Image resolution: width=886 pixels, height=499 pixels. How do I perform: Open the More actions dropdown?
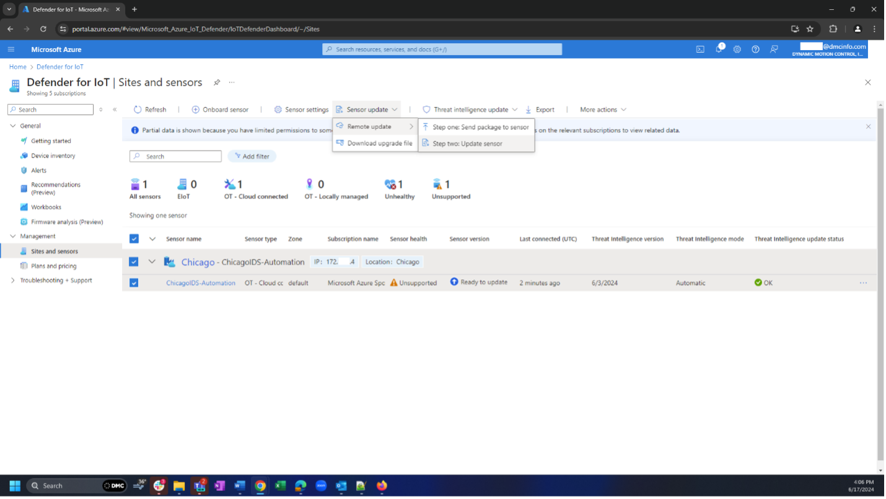point(603,110)
